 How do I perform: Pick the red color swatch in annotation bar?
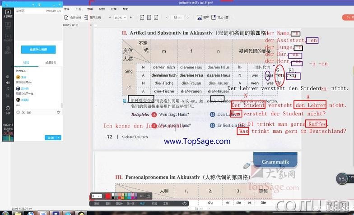(108, 196)
